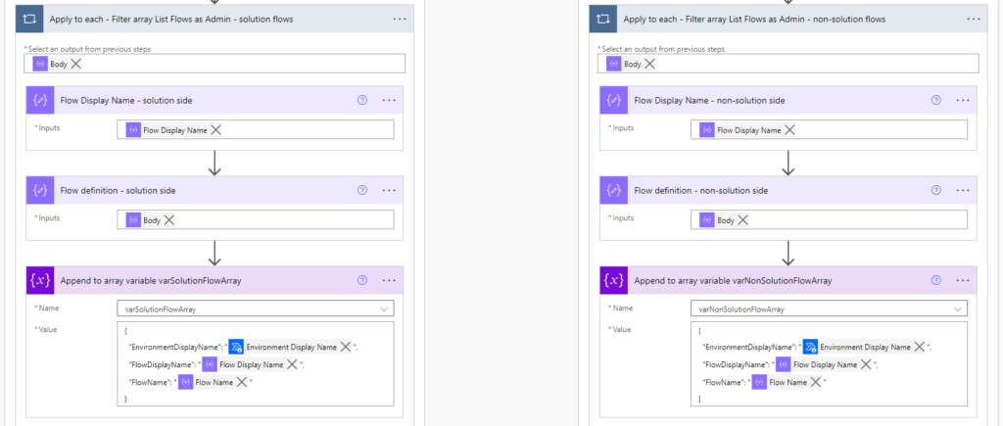Click the variable icon on Append to varNonSolutionFlowArray

pos(614,280)
